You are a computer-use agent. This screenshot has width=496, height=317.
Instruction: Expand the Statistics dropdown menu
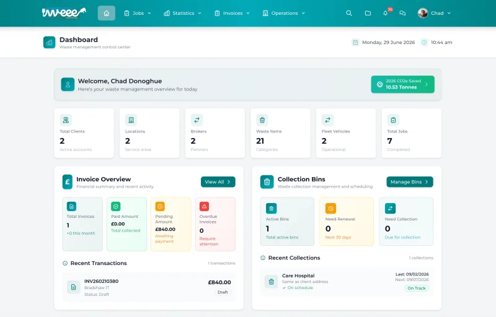(x=182, y=13)
